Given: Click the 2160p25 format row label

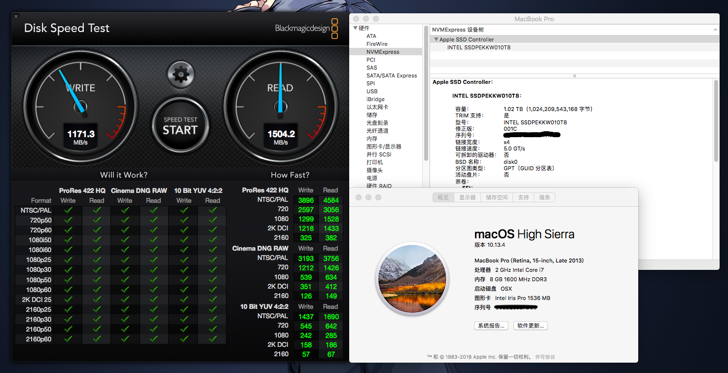Looking at the screenshot, I should [39, 309].
